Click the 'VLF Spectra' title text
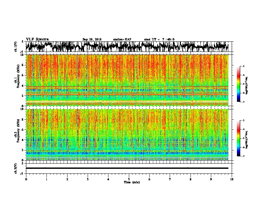Screen dimensions: 261x201 pyautogui.click(x=37, y=39)
